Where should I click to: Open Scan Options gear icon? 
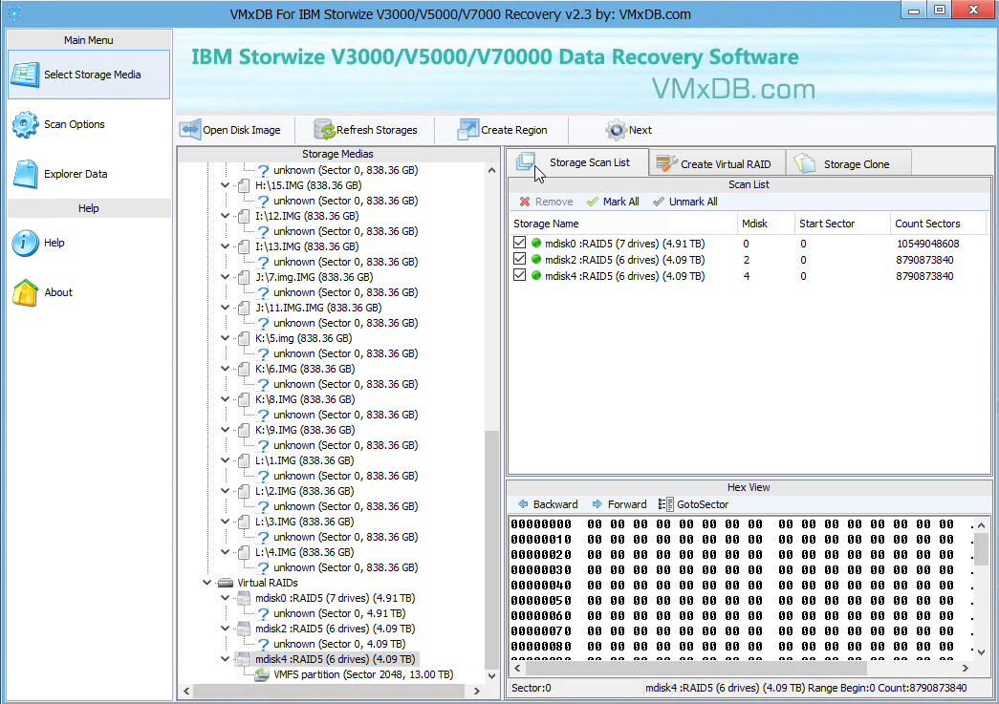[x=25, y=124]
